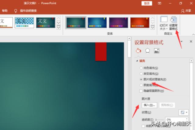
Task: Open the Help (帮助) ribbon tab
Action: click(x=5, y=11)
